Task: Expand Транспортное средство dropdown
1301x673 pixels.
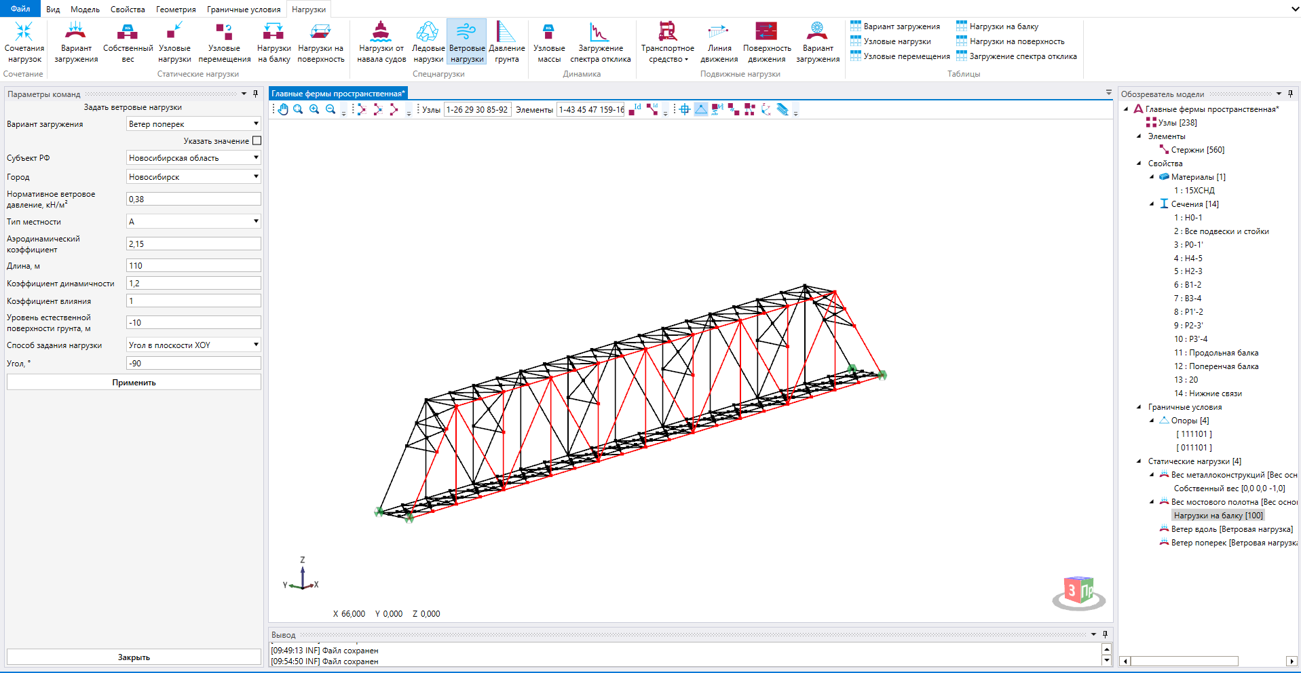Action: 668,42
